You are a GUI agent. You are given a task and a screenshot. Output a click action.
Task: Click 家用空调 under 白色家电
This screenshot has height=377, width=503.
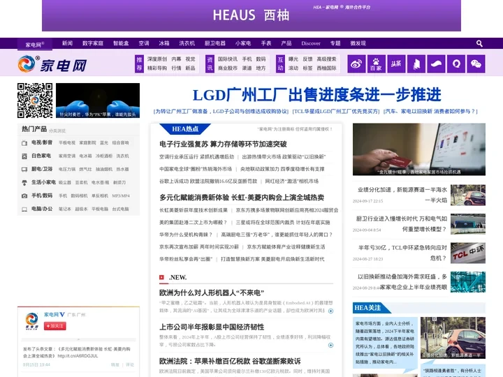pyautogui.click(x=67, y=156)
